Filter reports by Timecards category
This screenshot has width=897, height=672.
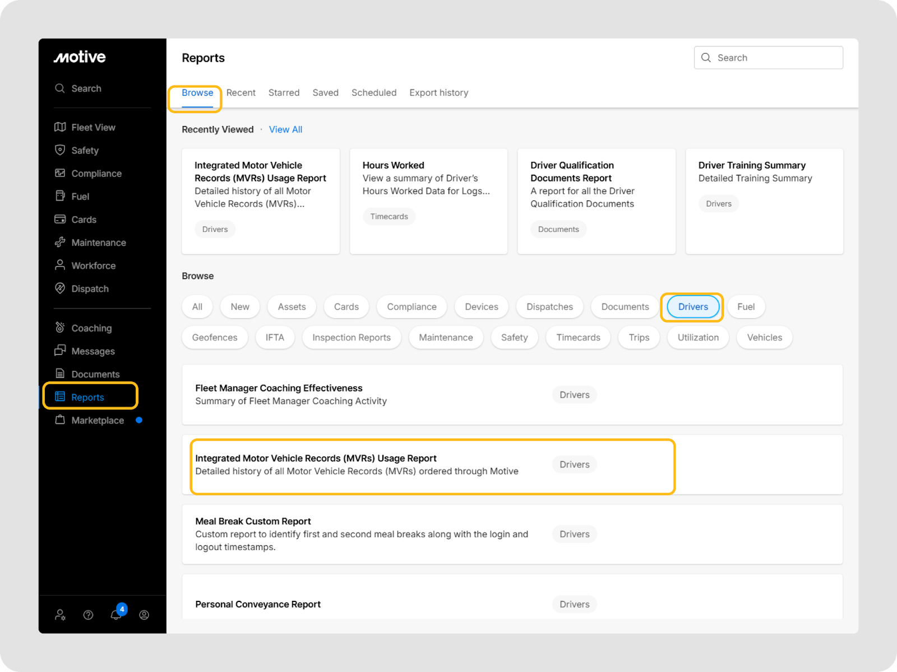tap(578, 337)
